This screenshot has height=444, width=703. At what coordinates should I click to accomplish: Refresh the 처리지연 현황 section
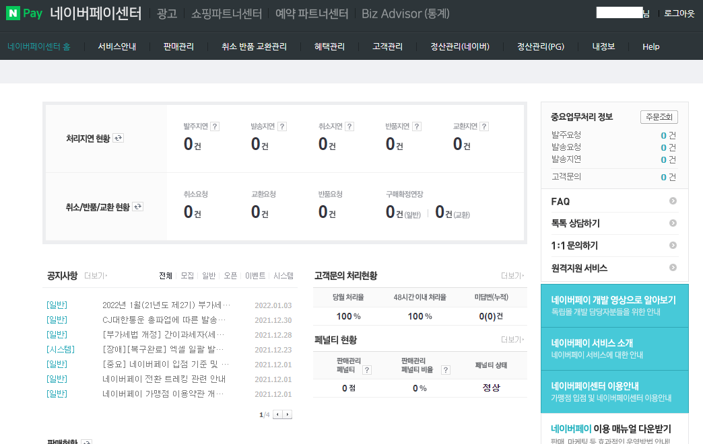coord(118,138)
